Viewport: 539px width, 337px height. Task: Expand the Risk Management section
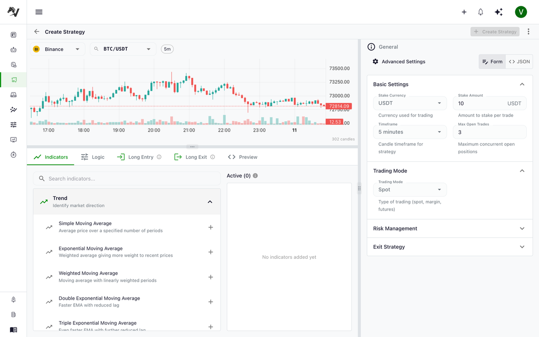click(450, 229)
